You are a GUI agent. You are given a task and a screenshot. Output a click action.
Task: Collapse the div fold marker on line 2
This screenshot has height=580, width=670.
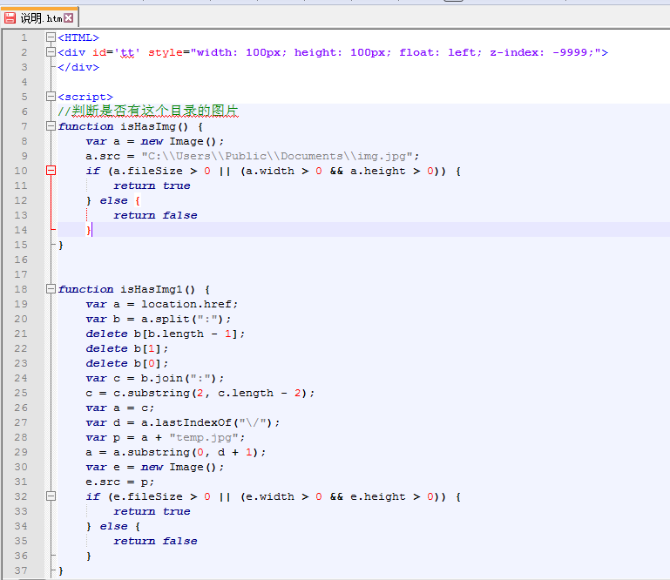pos(51,52)
